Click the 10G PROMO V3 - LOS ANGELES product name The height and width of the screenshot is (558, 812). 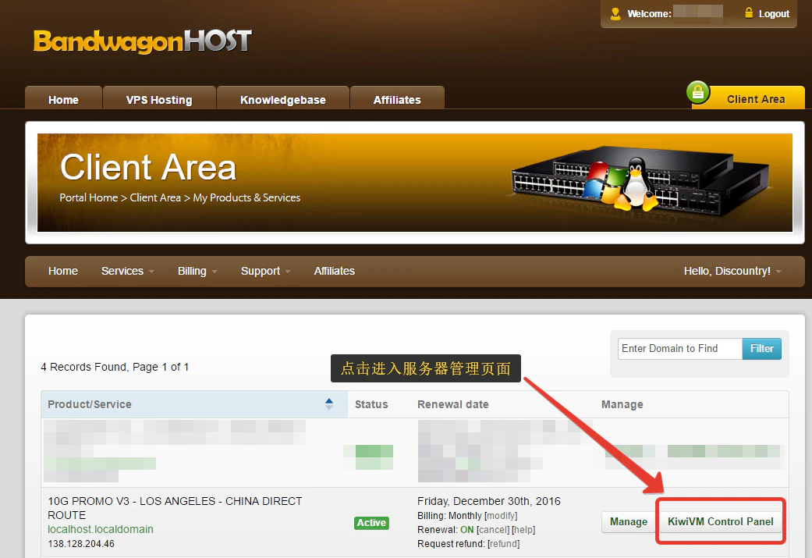tap(175, 508)
